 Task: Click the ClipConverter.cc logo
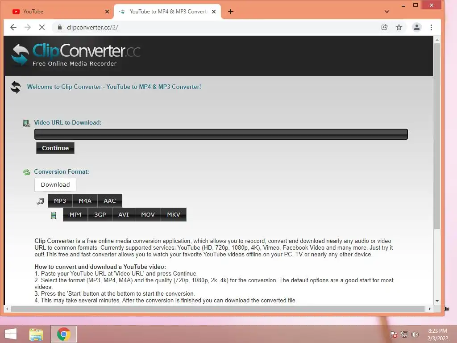pyautogui.click(x=76, y=54)
